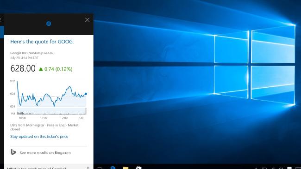Click the microphone icon in search box
The width and height of the screenshot is (301, 169).
click(88, 168)
